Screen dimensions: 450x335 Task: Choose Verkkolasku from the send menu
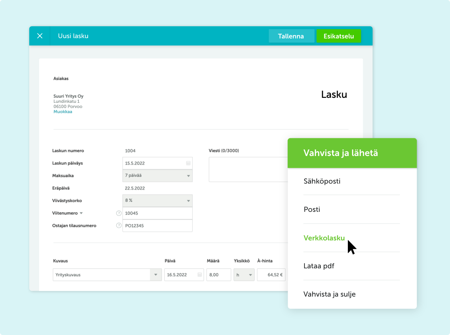click(324, 238)
